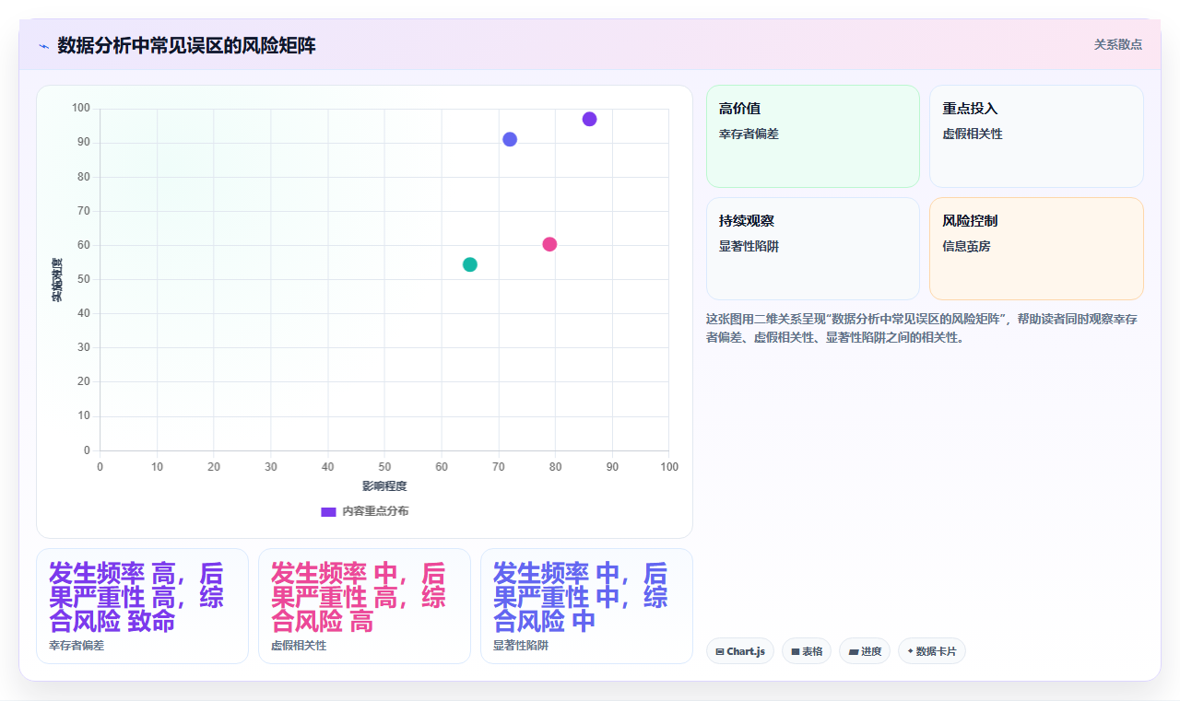Click the 实施难度 y-axis label

tap(57, 280)
